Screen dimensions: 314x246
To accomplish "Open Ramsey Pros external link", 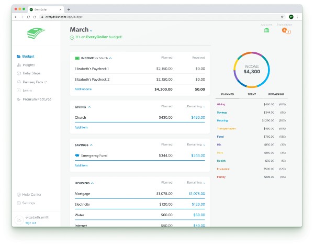I will click(x=35, y=82).
